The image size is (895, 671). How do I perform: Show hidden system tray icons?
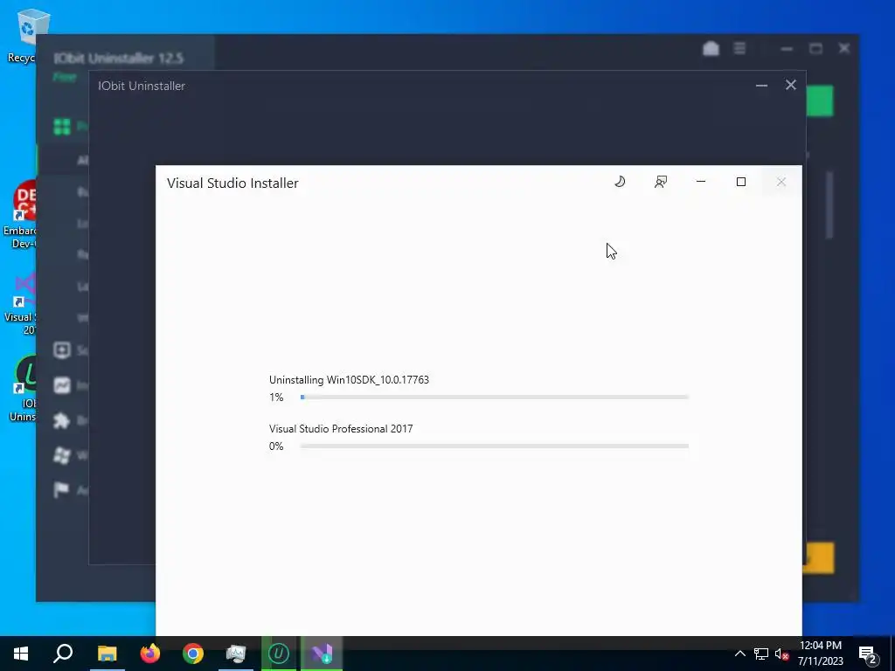tap(739, 654)
